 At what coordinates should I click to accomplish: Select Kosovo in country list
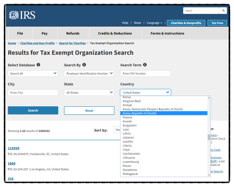tap(164, 117)
